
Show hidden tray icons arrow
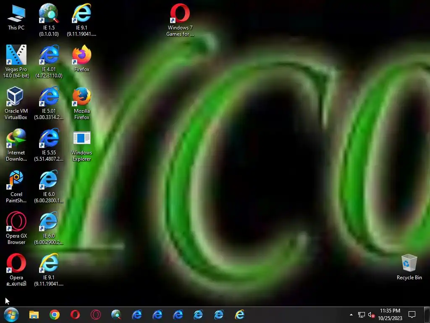pos(351,315)
